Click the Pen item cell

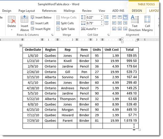click(x=84, y=72)
